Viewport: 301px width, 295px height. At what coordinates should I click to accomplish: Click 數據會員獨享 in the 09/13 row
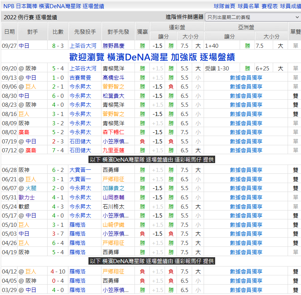coord(246,78)
